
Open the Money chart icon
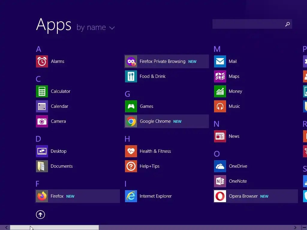click(220, 91)
